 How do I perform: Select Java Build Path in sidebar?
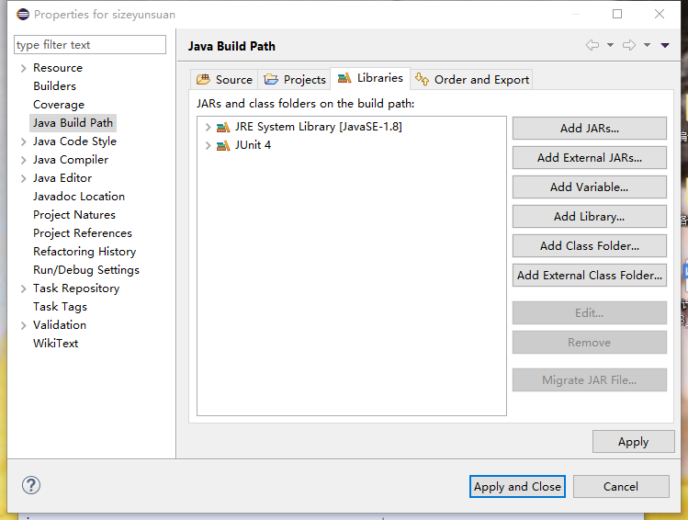[x=73, y=123]
